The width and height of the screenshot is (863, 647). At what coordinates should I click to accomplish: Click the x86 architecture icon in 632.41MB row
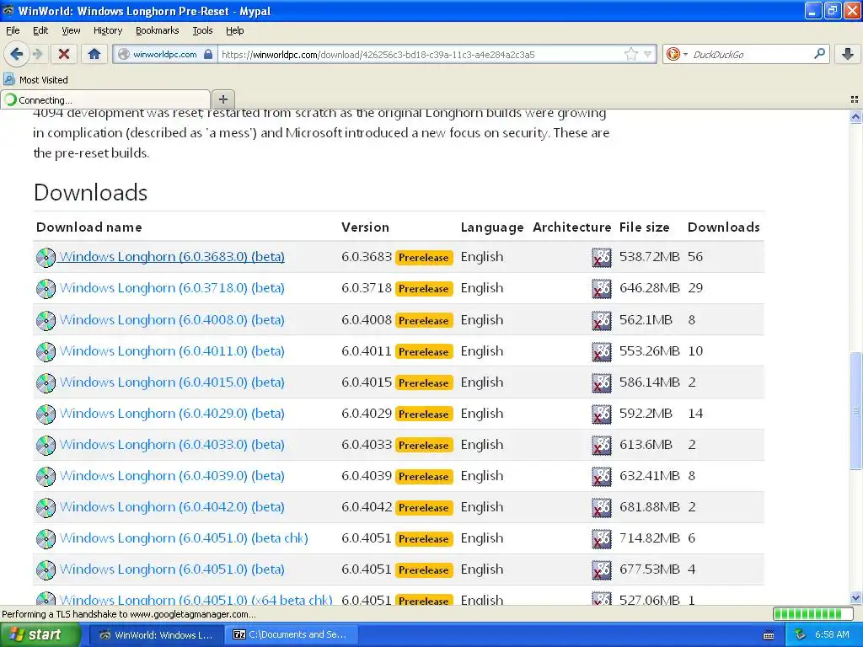pos(601,477)
